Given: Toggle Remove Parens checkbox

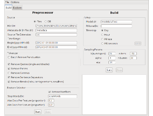Looking at the screenshot, I should [x=9, y=69].
